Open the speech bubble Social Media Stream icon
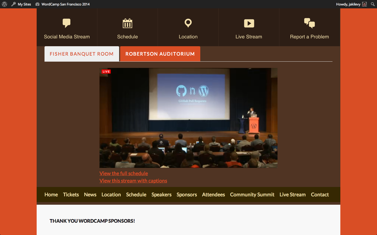 tap(66, 23)
